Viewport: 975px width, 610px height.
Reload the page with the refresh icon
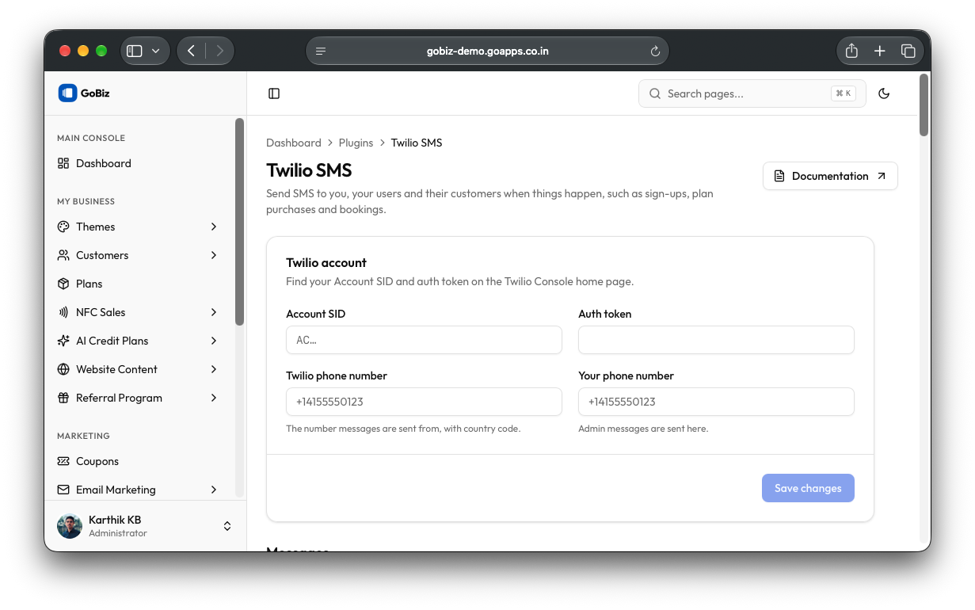pyautogui.click(x=655, y=51)
